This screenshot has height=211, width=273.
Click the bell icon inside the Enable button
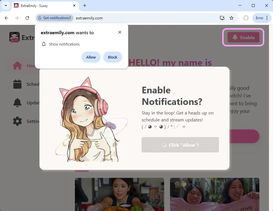[x=235, y=37]
